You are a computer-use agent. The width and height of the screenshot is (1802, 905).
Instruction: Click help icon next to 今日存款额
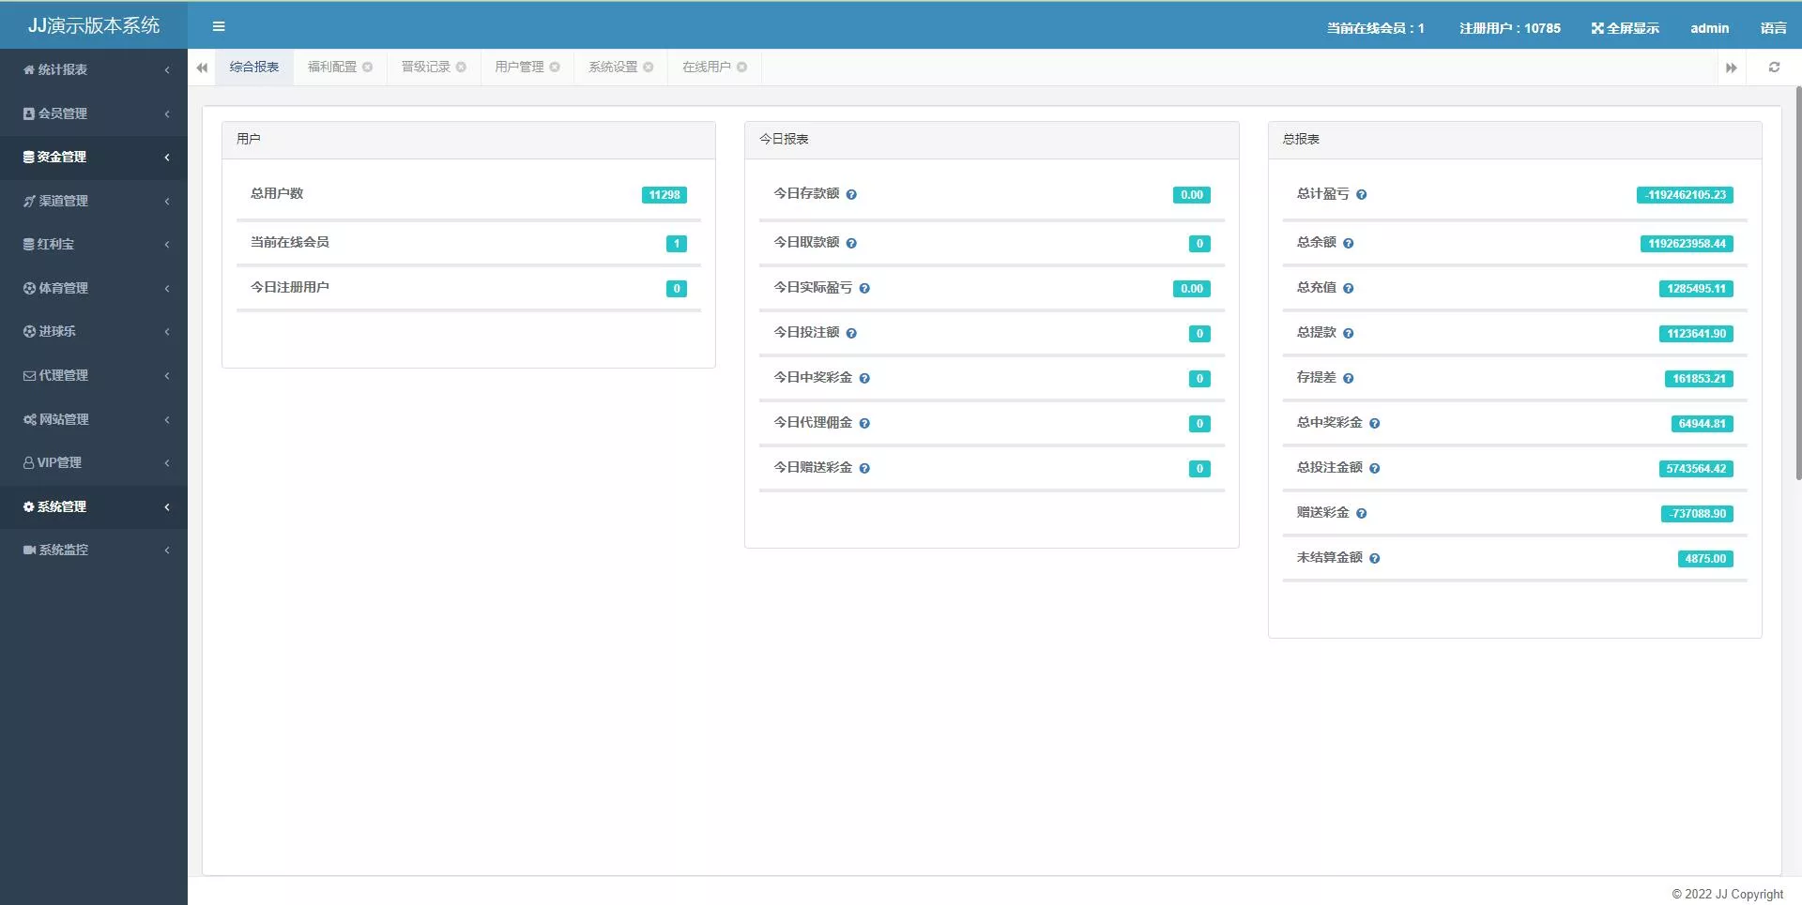[x=851, y=195]
